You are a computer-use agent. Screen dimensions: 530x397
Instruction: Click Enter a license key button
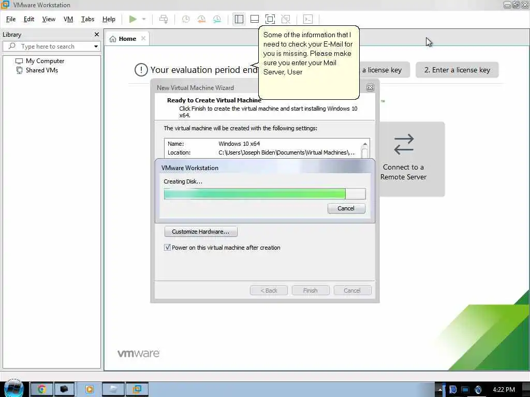457,70
